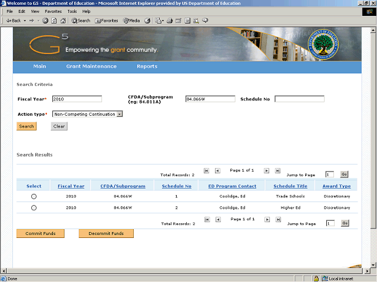Click the top Jump to Page field
Screen dimensions: 377x282
(x=329, y=174)
